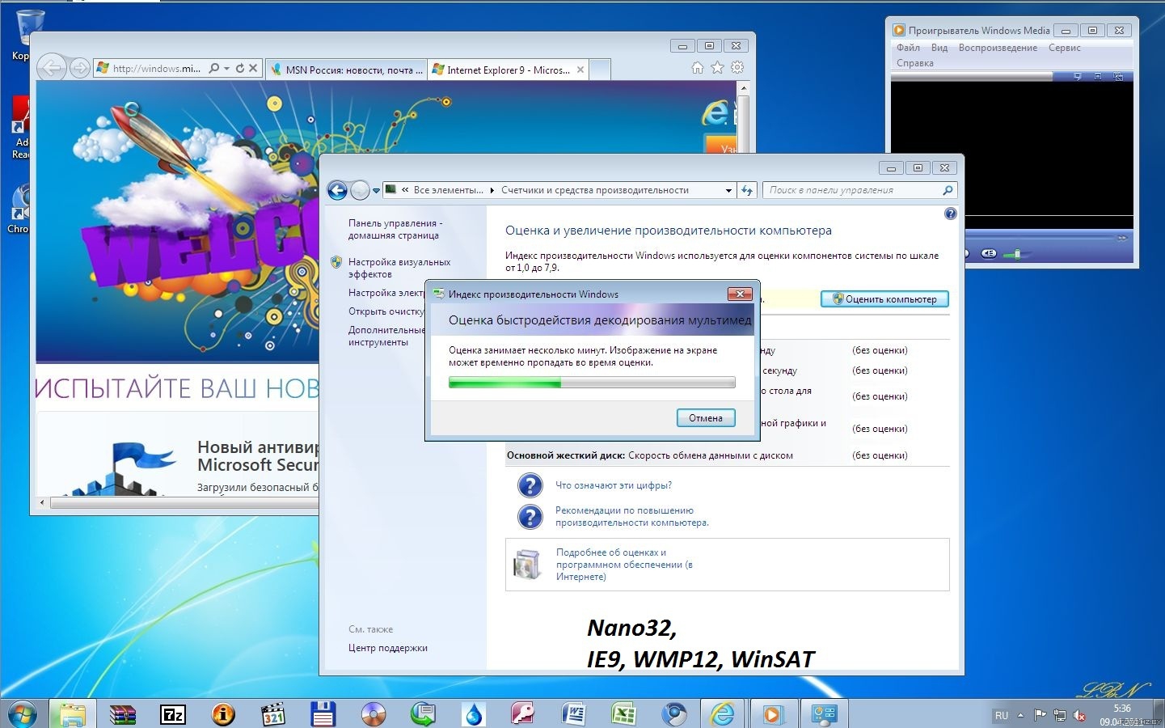
Task: Adjust Media Player volume slider
Action: [x=1017, y=254]
